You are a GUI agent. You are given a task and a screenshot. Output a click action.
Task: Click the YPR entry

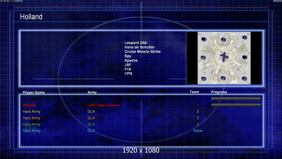(x=128, y=74)
